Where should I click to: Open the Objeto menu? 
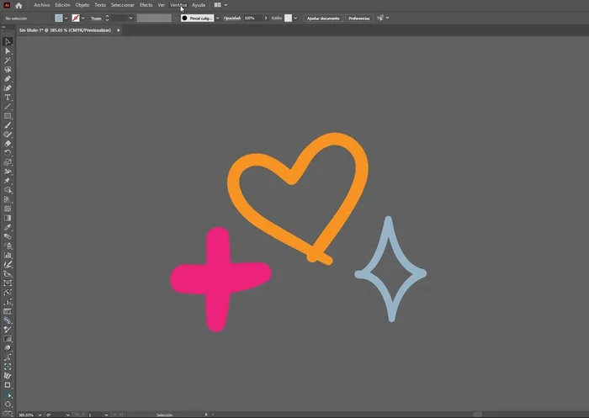coord(82,5)
